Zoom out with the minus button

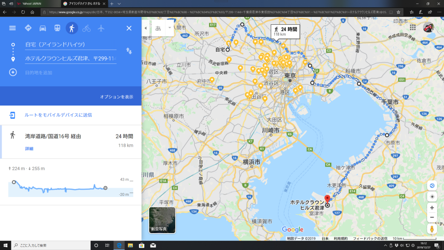pyautogui.click(x=432, y=217)
